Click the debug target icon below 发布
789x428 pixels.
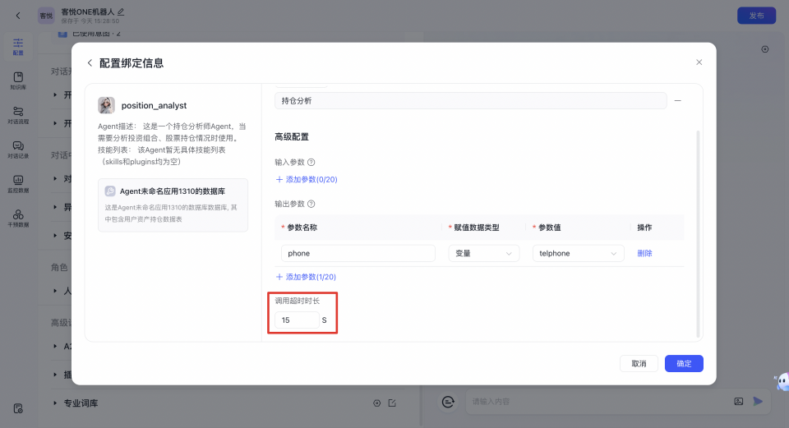pos(765,49)
